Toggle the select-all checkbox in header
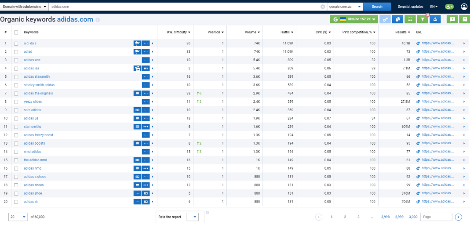 16,33
